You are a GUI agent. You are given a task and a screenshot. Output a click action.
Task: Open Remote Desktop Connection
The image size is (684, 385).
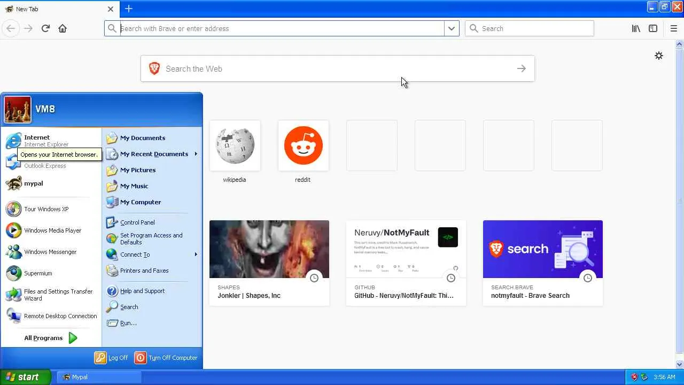pos(52,316)
